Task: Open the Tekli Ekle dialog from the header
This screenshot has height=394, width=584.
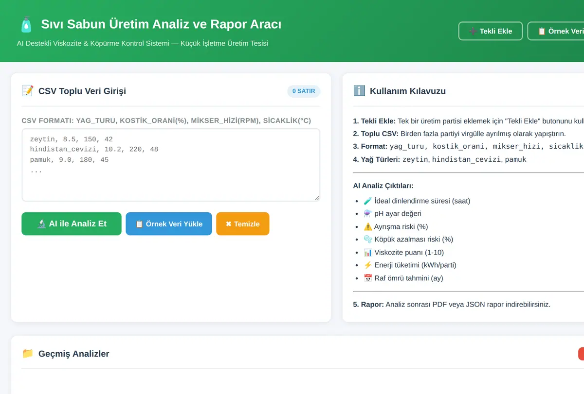Action: [x=491, y=31]
